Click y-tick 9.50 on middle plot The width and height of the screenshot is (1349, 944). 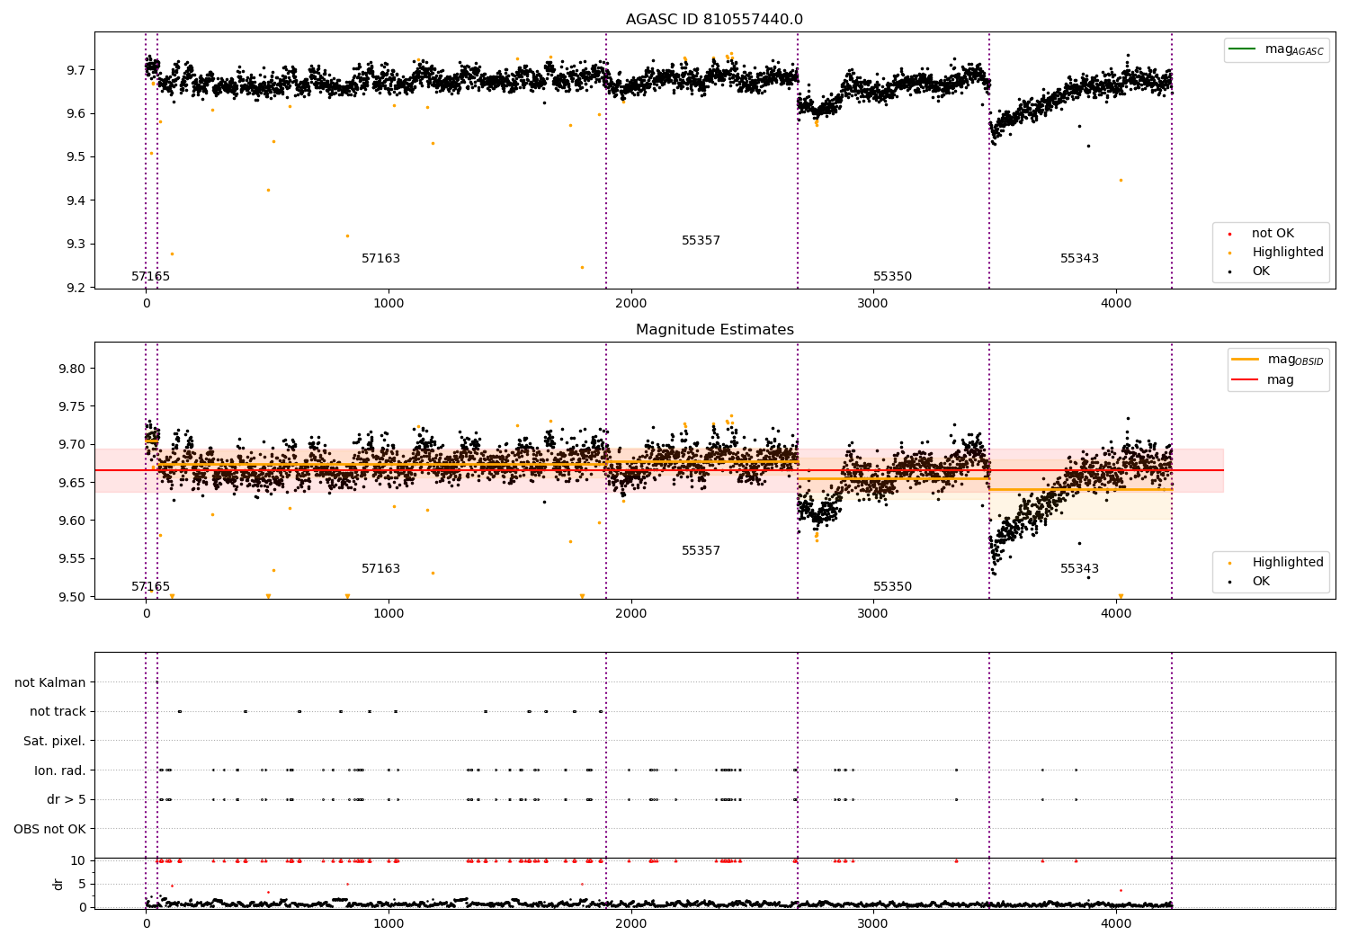pos(73,597)
